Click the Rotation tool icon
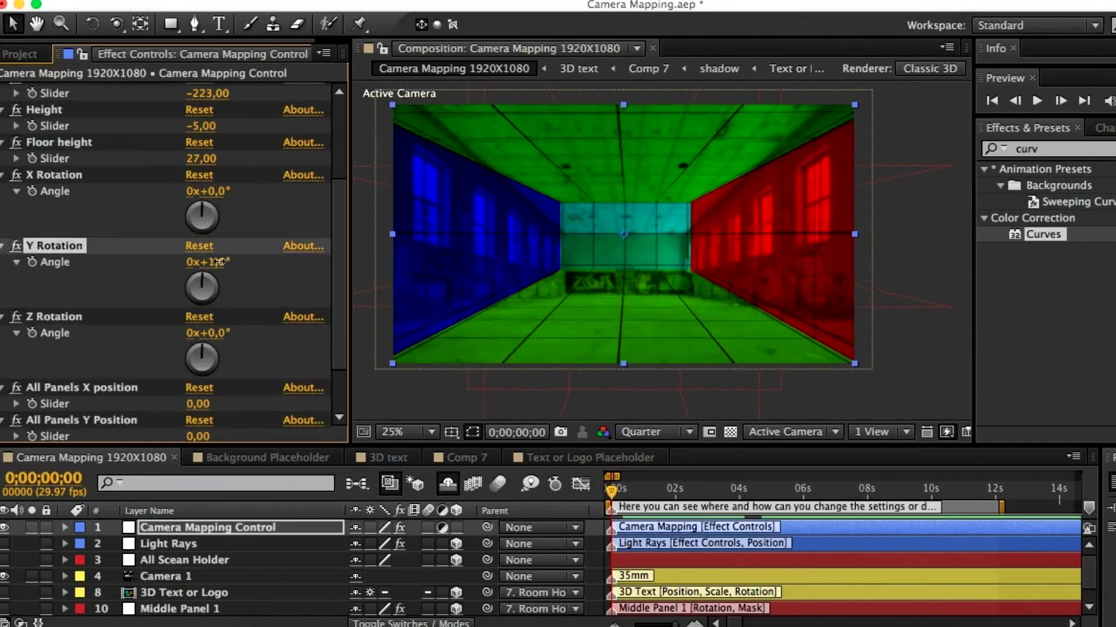 point(92,24)
